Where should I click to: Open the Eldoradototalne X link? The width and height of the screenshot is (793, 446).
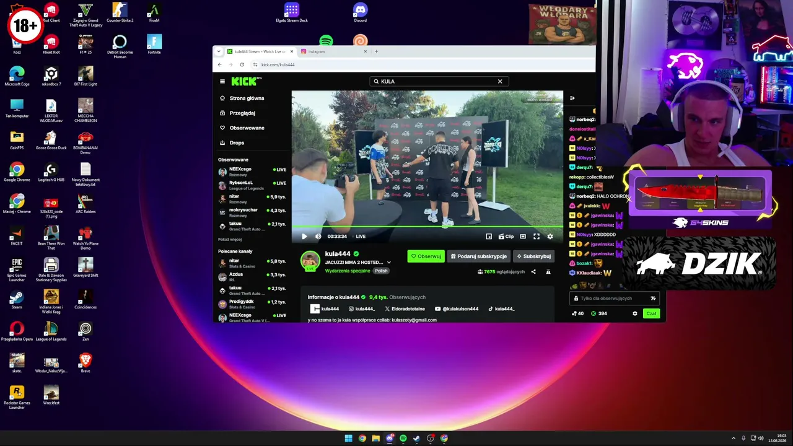click(405, 308)
